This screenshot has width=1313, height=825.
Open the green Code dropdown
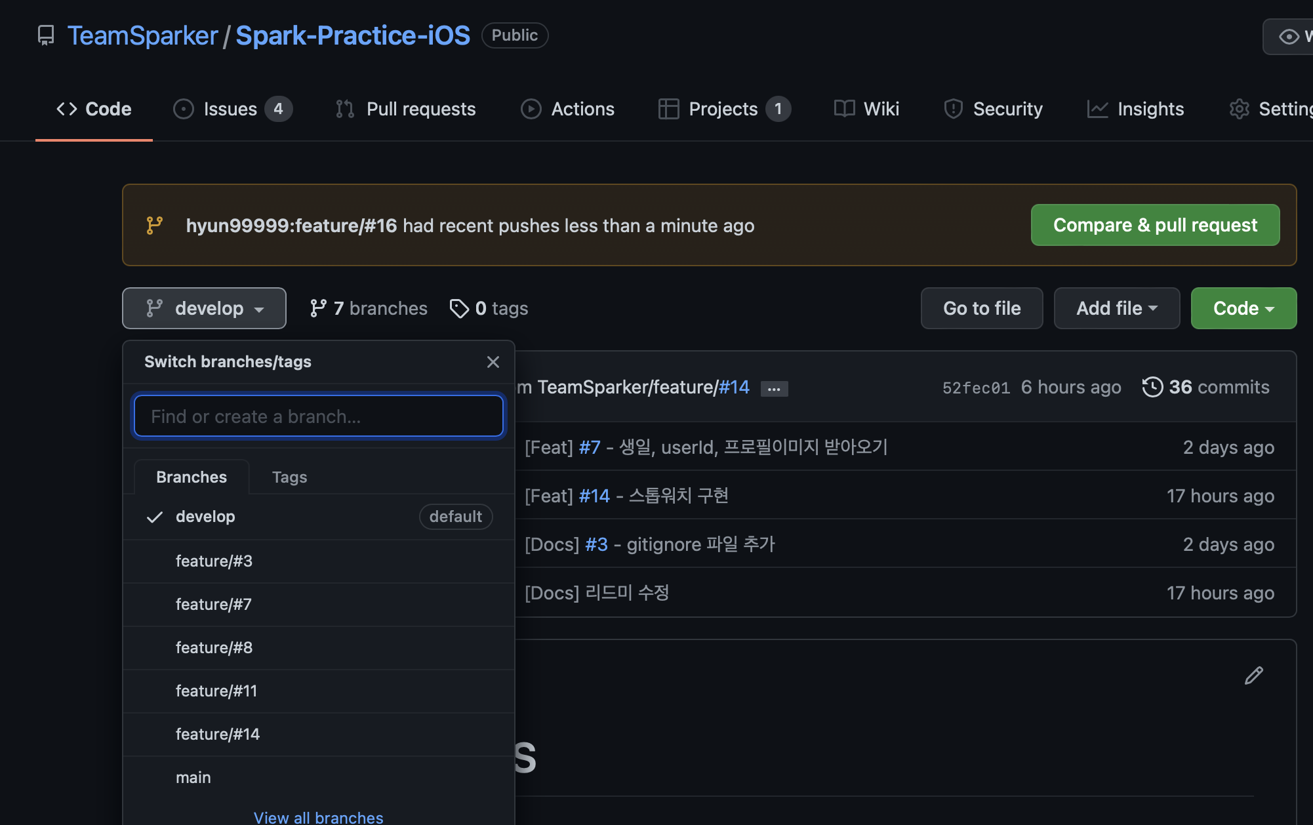coord(1243,308)
